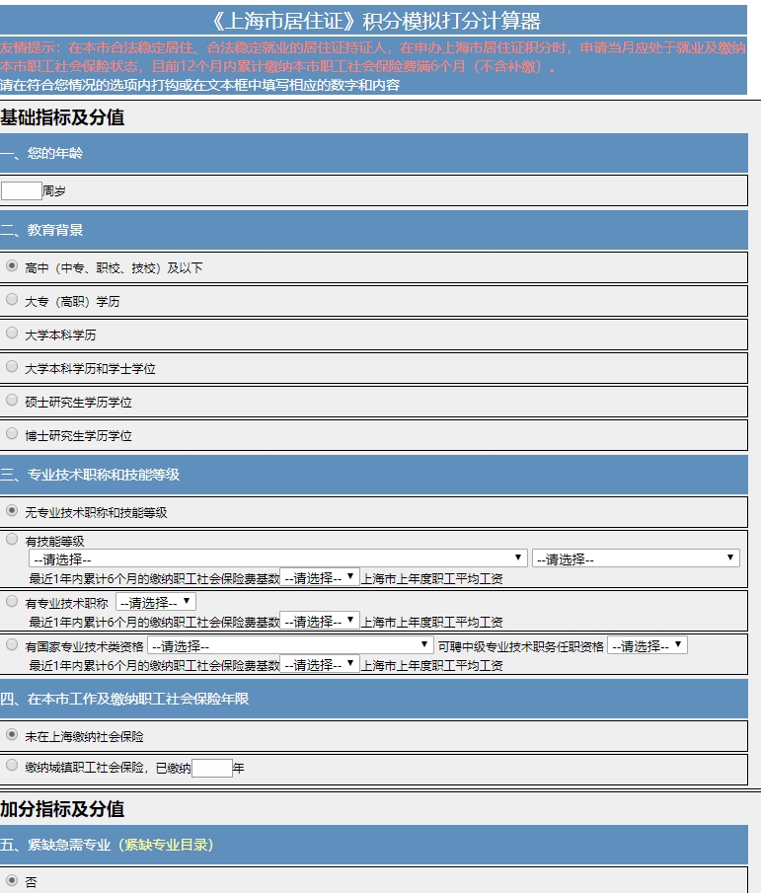Open the wide skill level 请选择 dropdown
Image resolution: width=761 pixels, height=893 pixels.
click(278, 558)
